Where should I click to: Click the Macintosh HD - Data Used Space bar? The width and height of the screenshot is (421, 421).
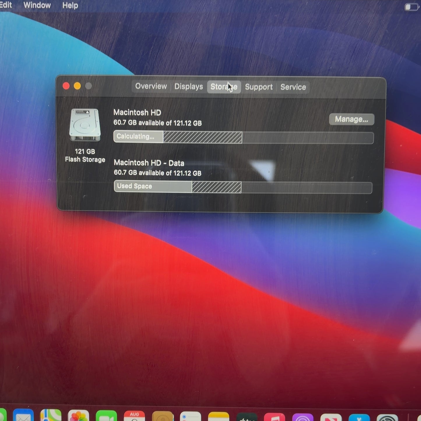coord(243,187)
